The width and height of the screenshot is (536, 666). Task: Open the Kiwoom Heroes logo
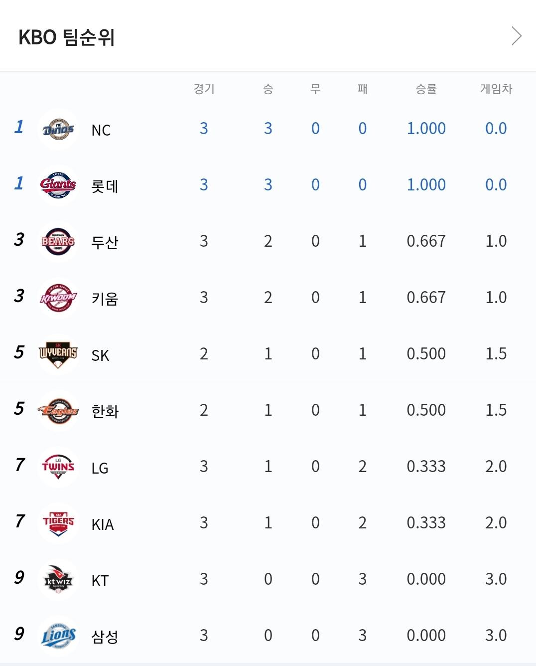point(58,298)
